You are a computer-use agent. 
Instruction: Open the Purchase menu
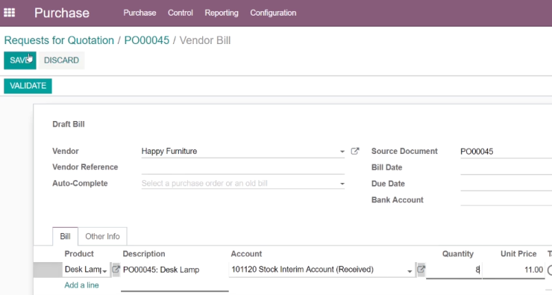139,13
